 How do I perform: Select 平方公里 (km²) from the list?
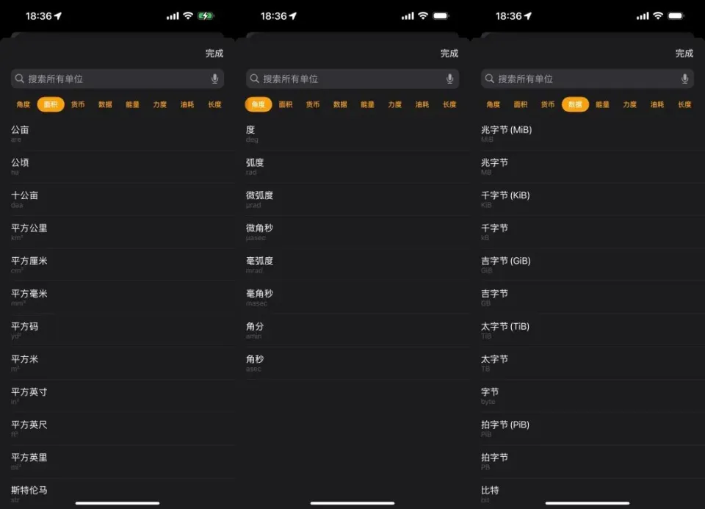coord(117,232)
